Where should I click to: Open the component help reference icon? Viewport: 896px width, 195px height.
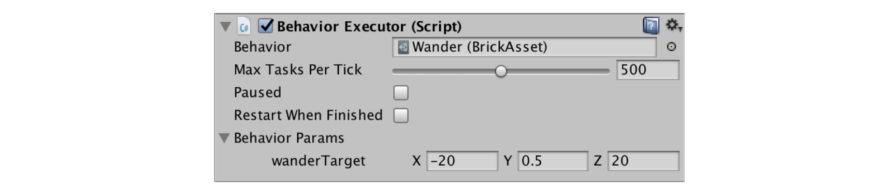pos(650,26)
